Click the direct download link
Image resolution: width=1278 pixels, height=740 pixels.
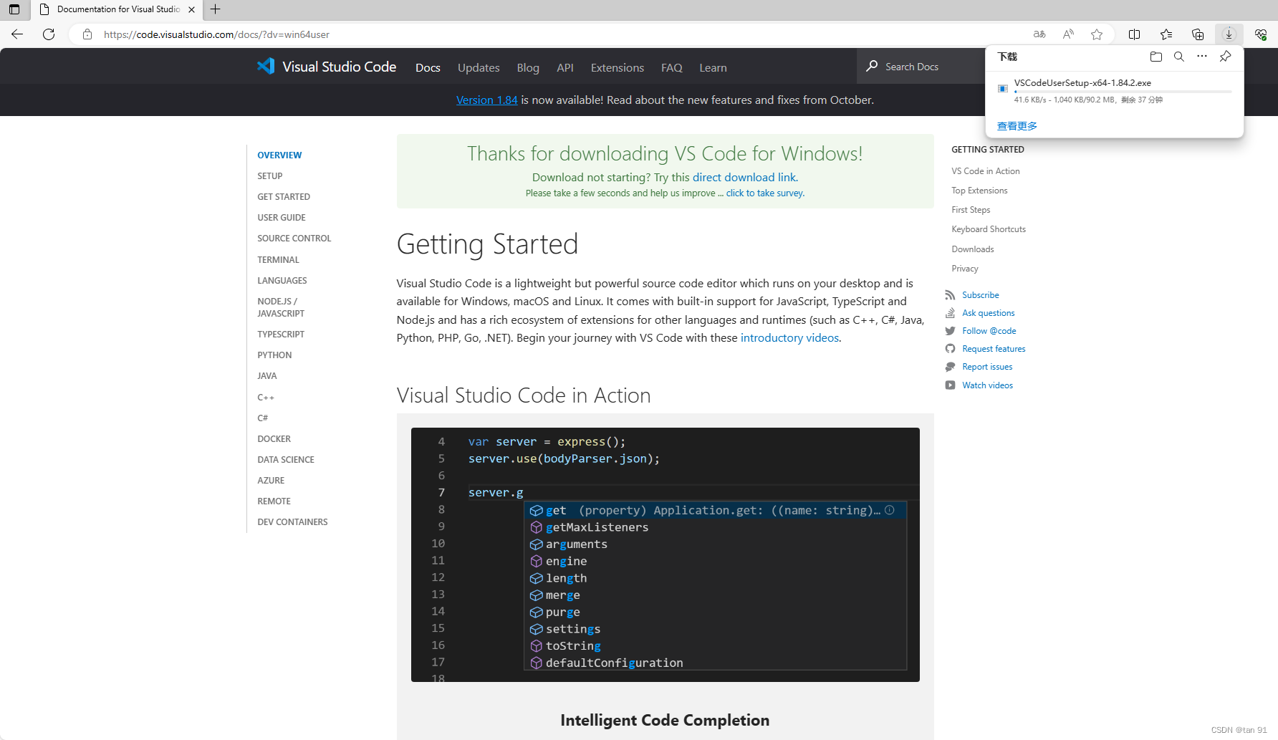744,177
